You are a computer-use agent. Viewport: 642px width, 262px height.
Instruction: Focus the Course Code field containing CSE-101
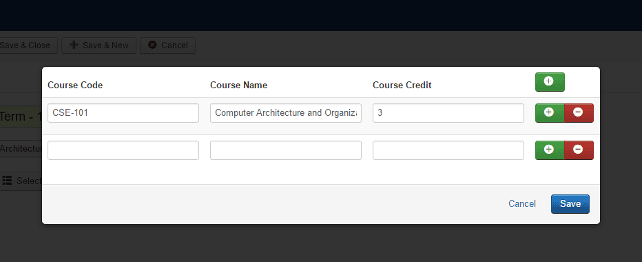click(x=123, y=113)
